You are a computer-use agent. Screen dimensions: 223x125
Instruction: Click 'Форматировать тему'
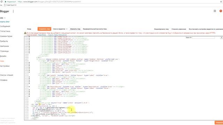click(x=161, y=29)
